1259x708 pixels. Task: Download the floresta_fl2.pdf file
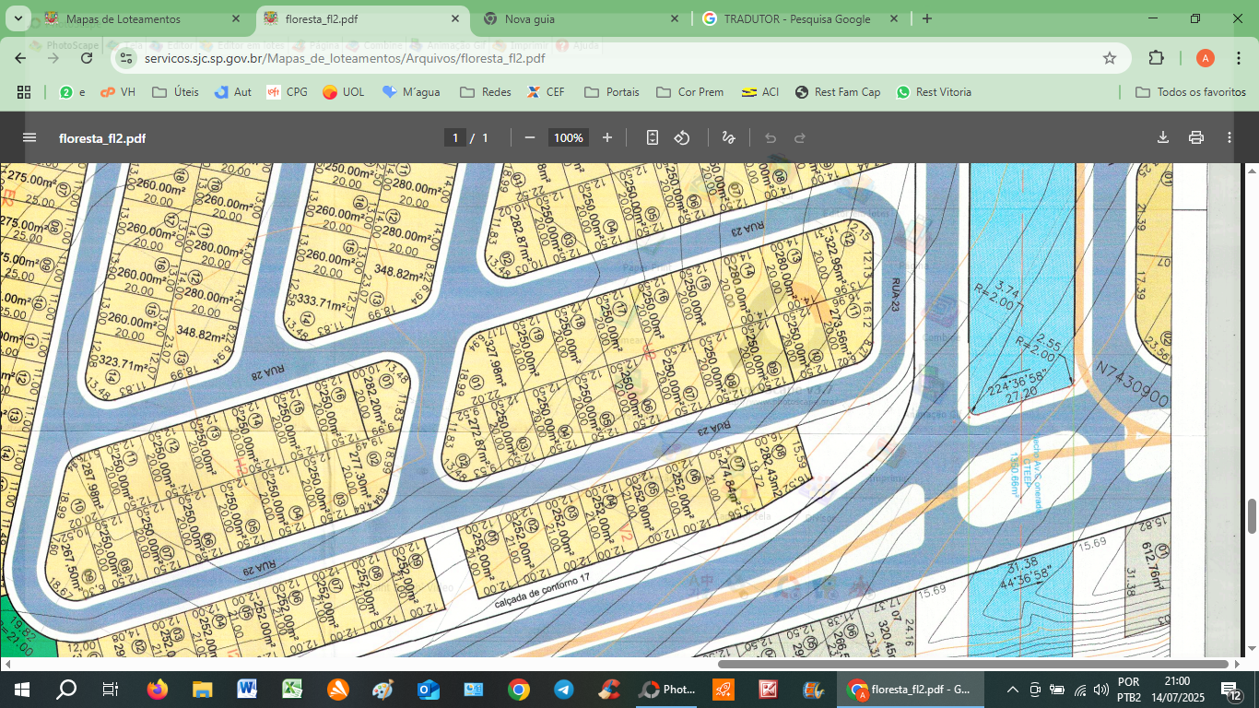tap(1163, 137)
